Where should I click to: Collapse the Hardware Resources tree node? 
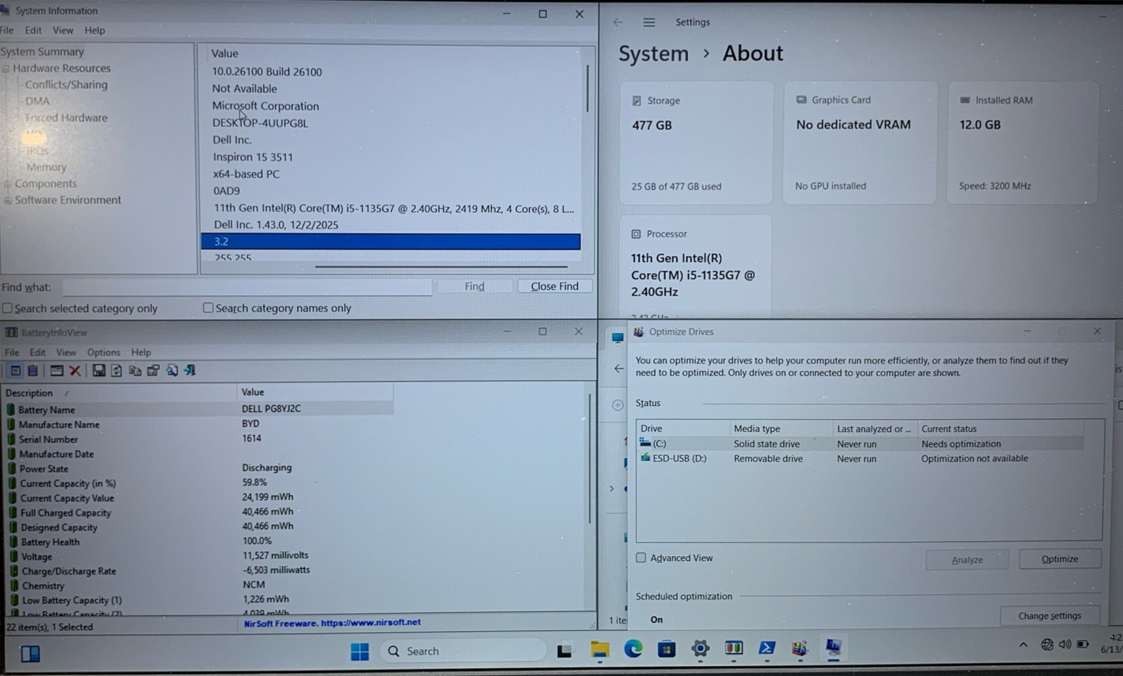click(6, 69)
